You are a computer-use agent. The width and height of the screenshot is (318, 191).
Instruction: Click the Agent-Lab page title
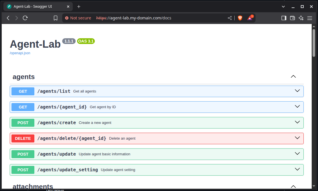[x=35, y=44]
